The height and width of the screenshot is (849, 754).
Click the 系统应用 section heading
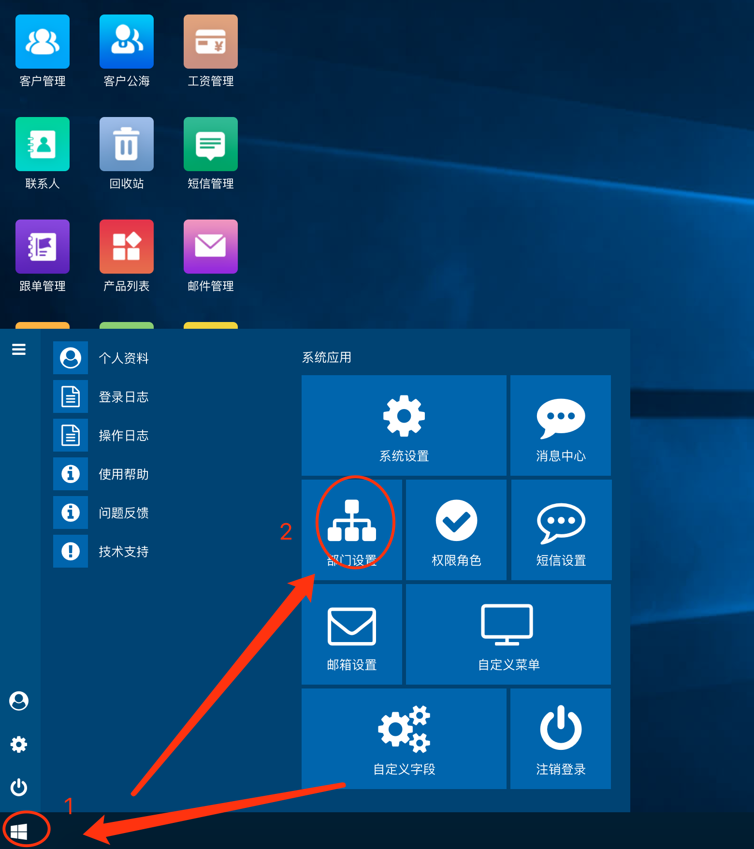coord(327,357)
